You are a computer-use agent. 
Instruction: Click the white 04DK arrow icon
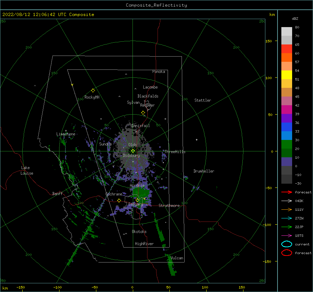(287, 201)
